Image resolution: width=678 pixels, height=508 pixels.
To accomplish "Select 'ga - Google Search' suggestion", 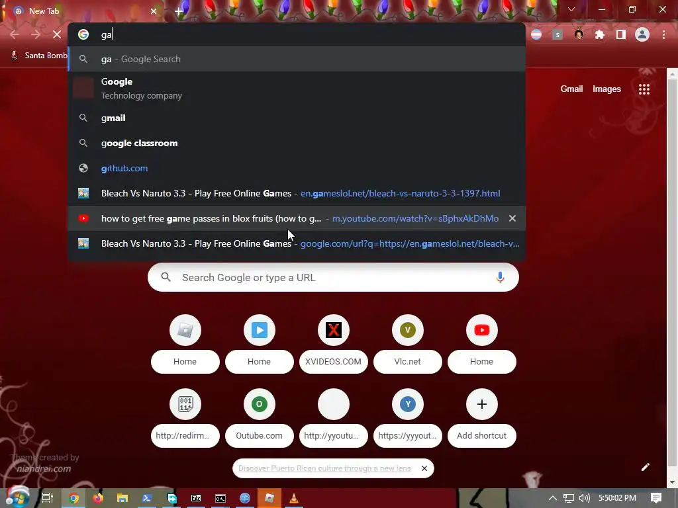I will (x=297, y=59).
